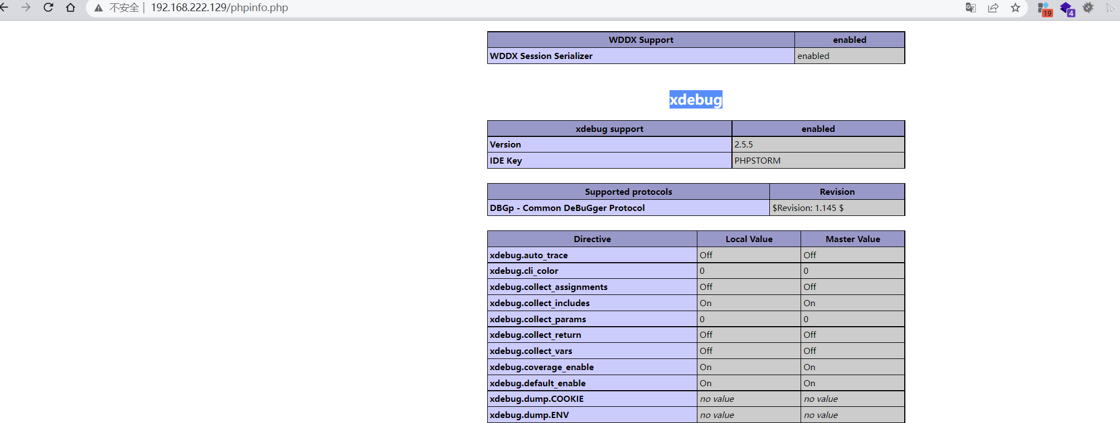Open the extension with red 19 badge

click(1045, 9)
